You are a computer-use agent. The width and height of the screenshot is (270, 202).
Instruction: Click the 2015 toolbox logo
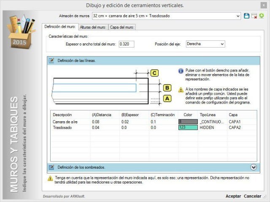pos(21,32)
